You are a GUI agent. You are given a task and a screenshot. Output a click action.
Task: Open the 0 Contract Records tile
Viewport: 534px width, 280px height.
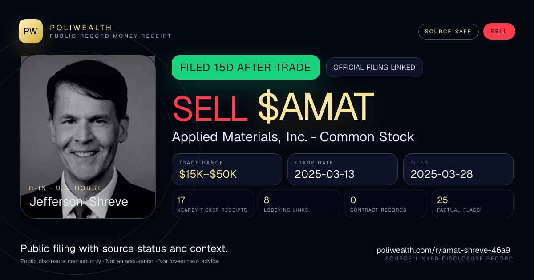386,204
